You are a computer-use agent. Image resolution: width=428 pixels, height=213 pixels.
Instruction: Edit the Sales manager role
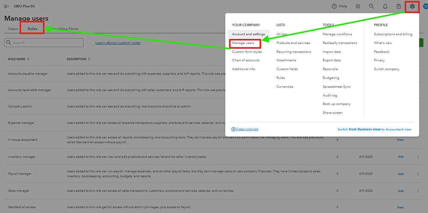coord(401,191)
